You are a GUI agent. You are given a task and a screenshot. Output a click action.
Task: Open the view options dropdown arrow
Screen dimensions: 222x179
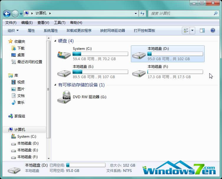tap(193, 30)
